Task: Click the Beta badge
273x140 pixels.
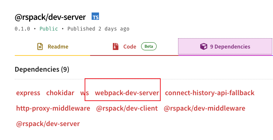Action: click(x=149, y=46)
